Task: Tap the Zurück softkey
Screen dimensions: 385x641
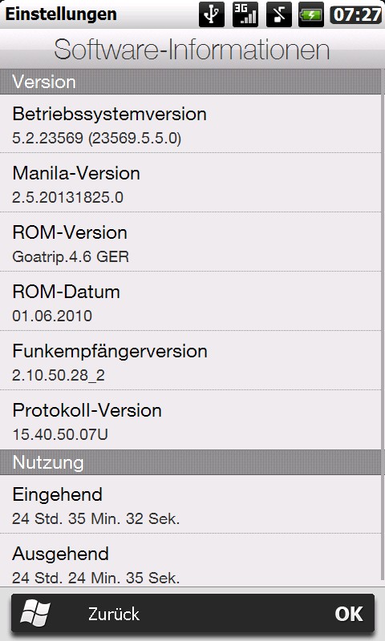Action: (114, 614)
